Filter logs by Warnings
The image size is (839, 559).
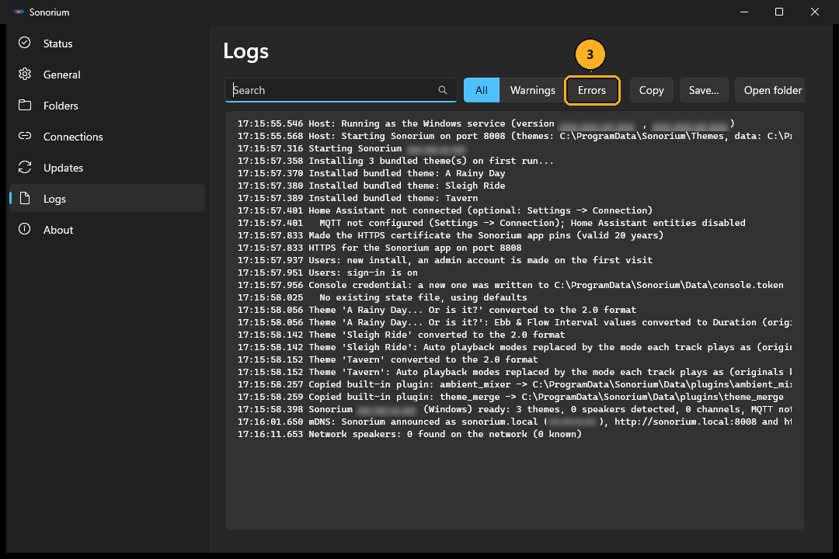tap(532, 90)
